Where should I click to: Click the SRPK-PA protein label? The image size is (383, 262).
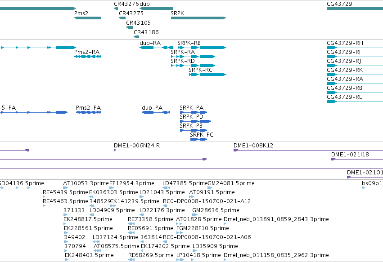(x=192, y=108)
